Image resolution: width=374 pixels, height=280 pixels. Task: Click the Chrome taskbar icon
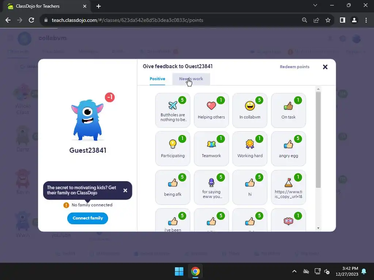(195, 271)
